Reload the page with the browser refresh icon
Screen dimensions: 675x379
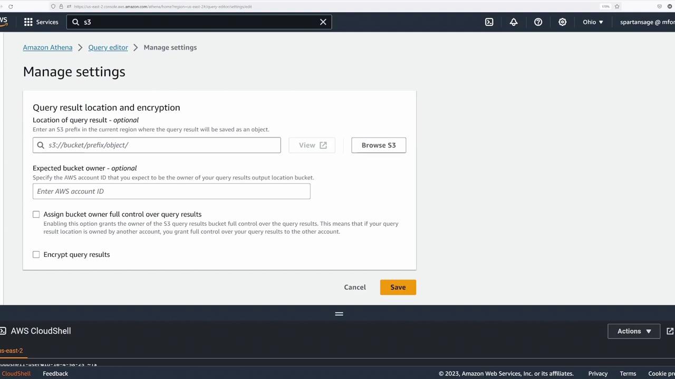tap(11, 6)
